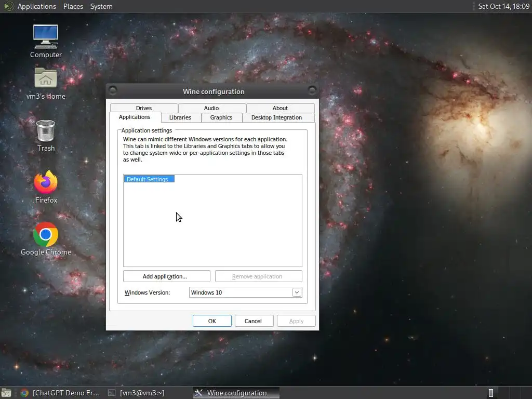The image size is (532, 399).
Task: Click the Remove application button
Action: [259, 276]
